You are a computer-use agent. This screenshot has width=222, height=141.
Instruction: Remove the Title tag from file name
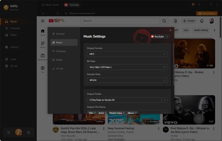pos(95,113)
